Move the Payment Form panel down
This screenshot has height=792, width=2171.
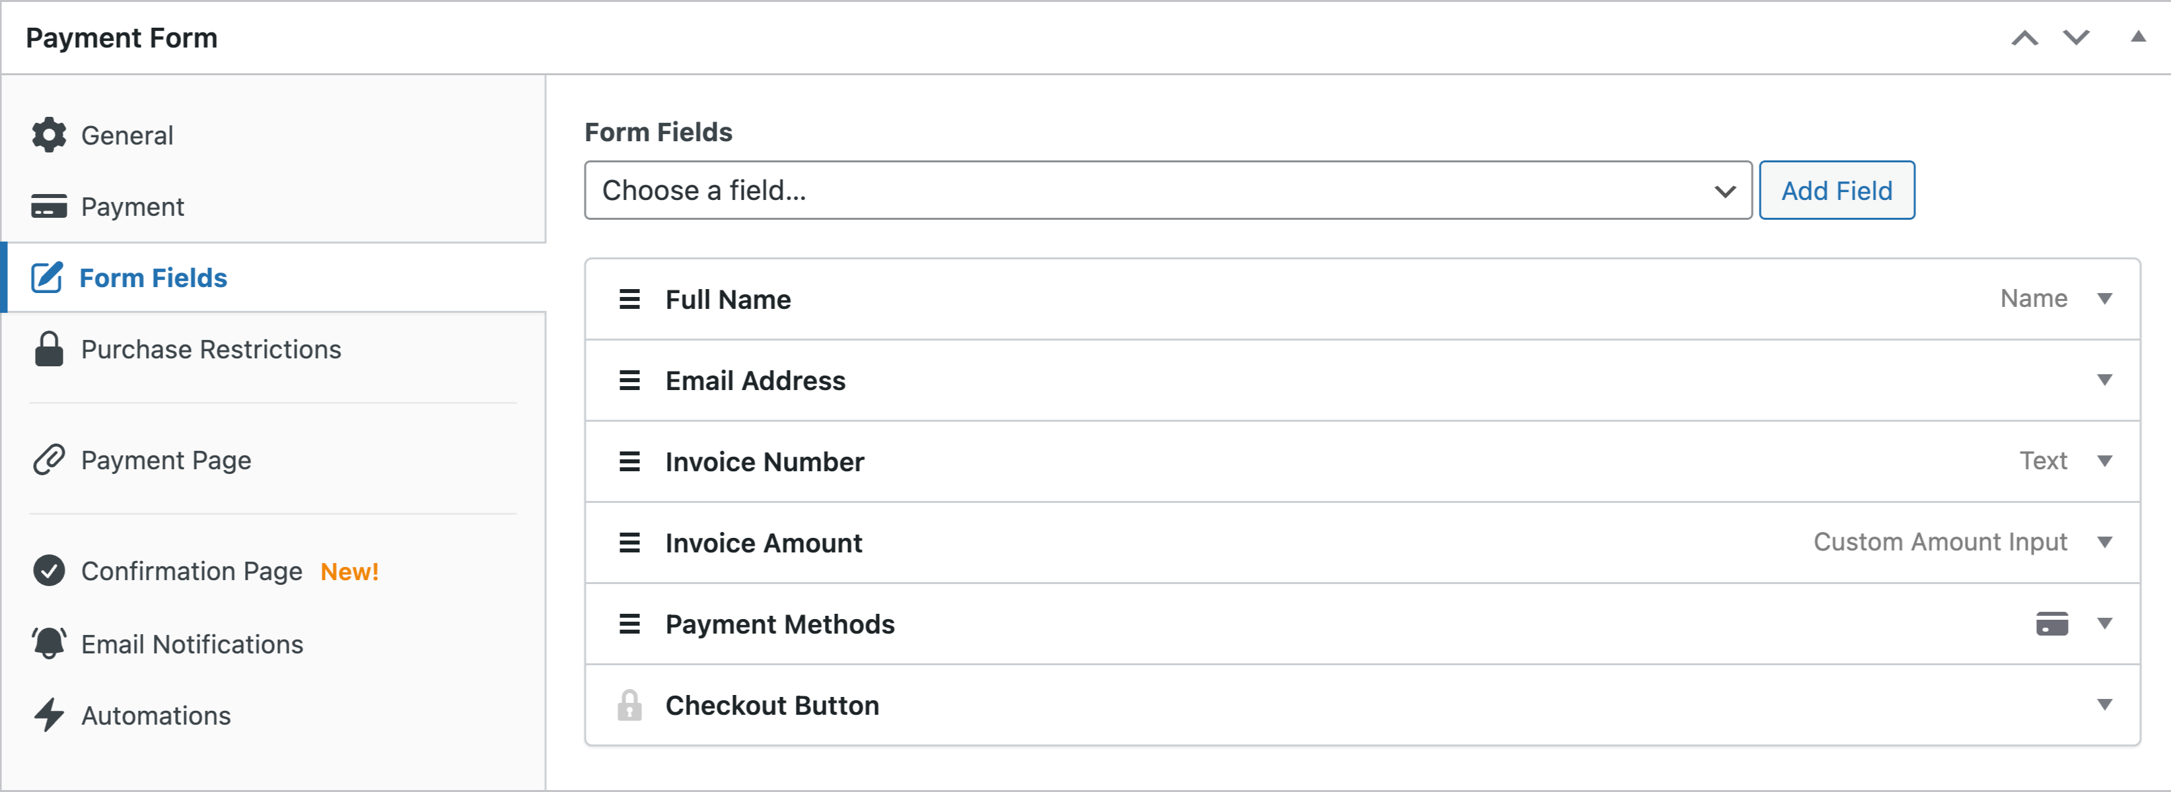click(x=2076, y=38)
